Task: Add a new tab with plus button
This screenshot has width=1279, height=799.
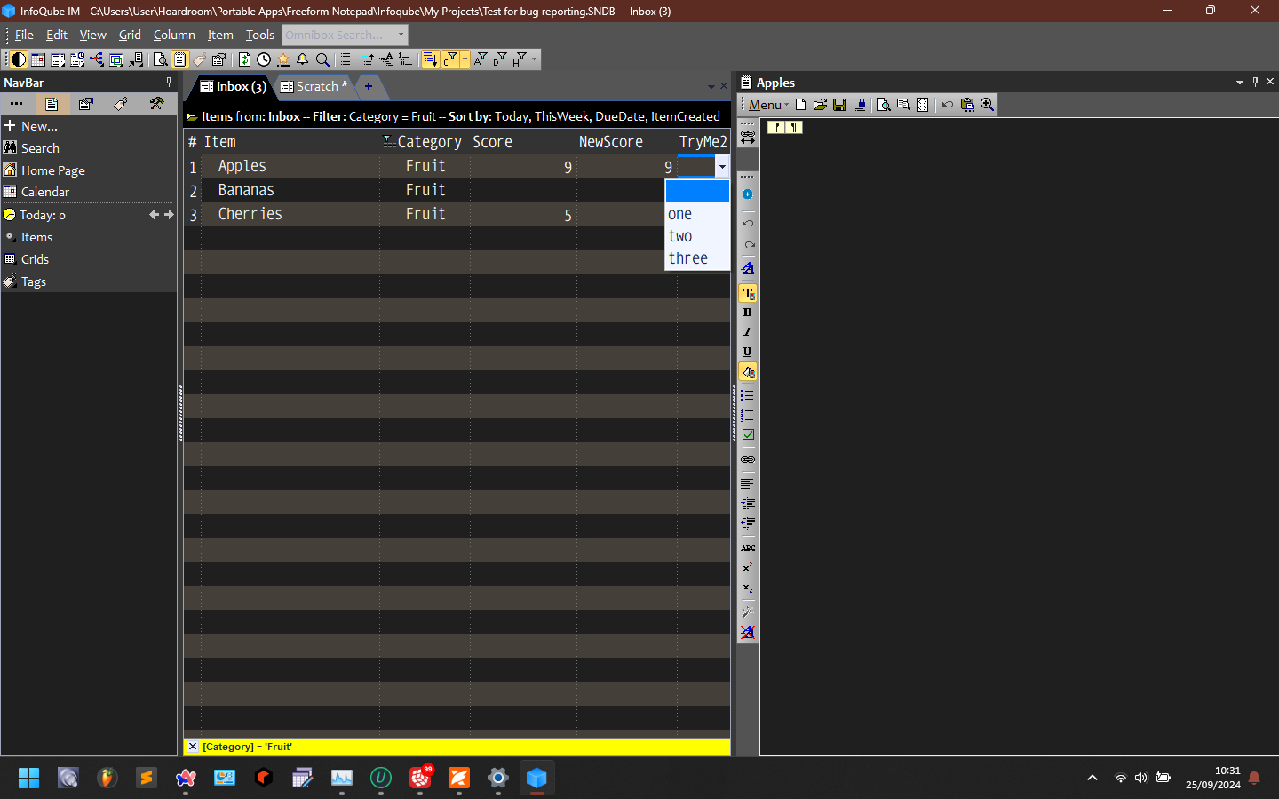Action: pyautogui.click(x=369, y=86)
